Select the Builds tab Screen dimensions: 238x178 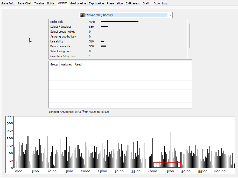51,3
